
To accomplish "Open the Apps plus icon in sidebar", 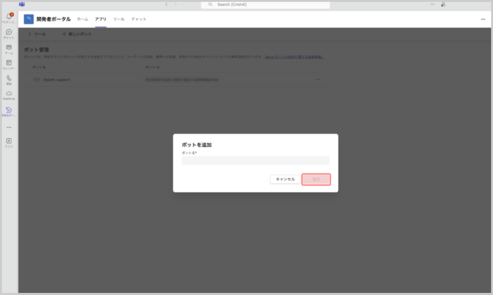I will pyautogui.click(x=9, y=141).
